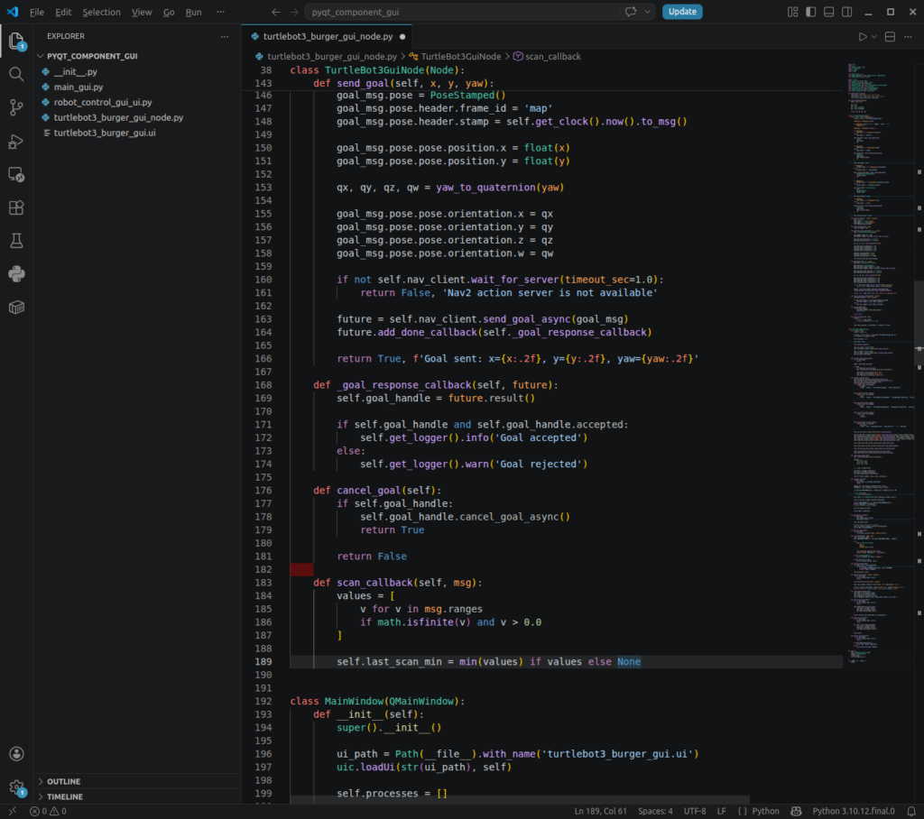Split the editor right

pyautogui.click(x=891, y=37)
